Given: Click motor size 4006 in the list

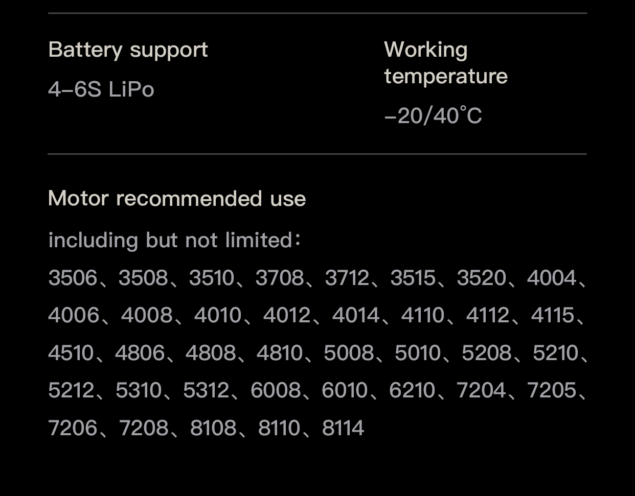Looking at the screenshot, I should pos(74,315).
